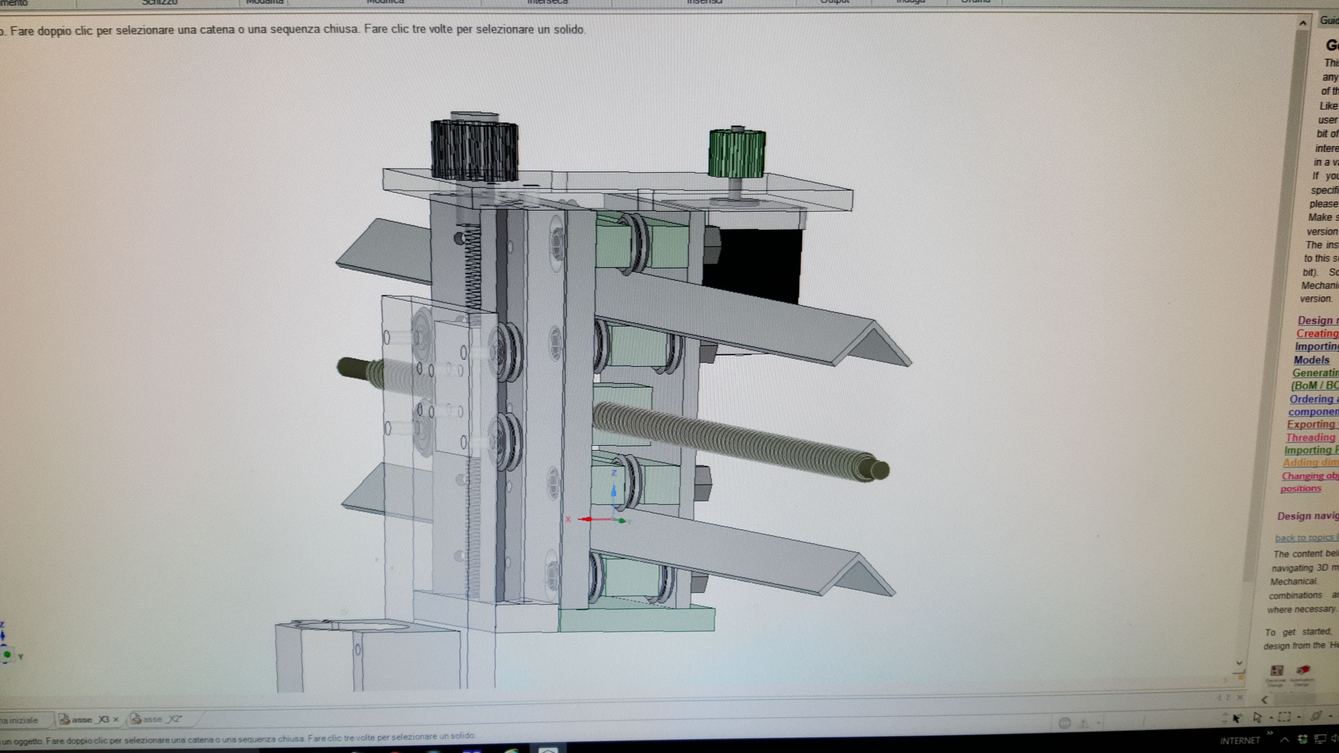
Task: Choose the Select pointer tool in status bar
Action: click(1257, 718)
